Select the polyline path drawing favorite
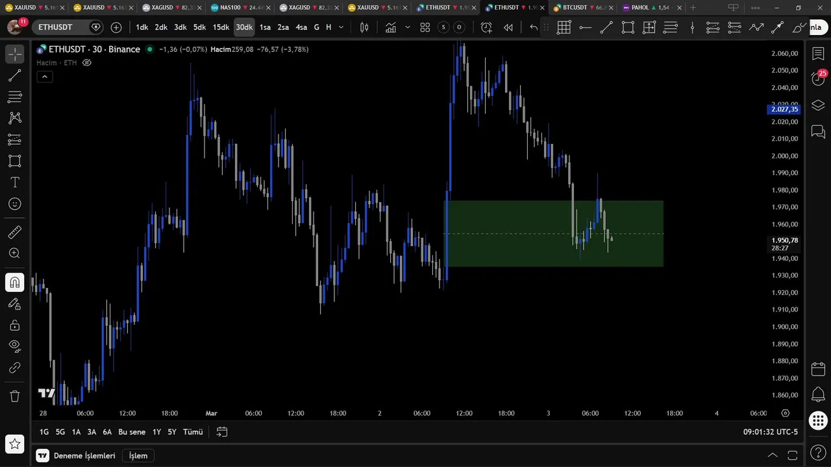This screenshot has height=467, width=831. pyautogui.click(x=756, y=27)
